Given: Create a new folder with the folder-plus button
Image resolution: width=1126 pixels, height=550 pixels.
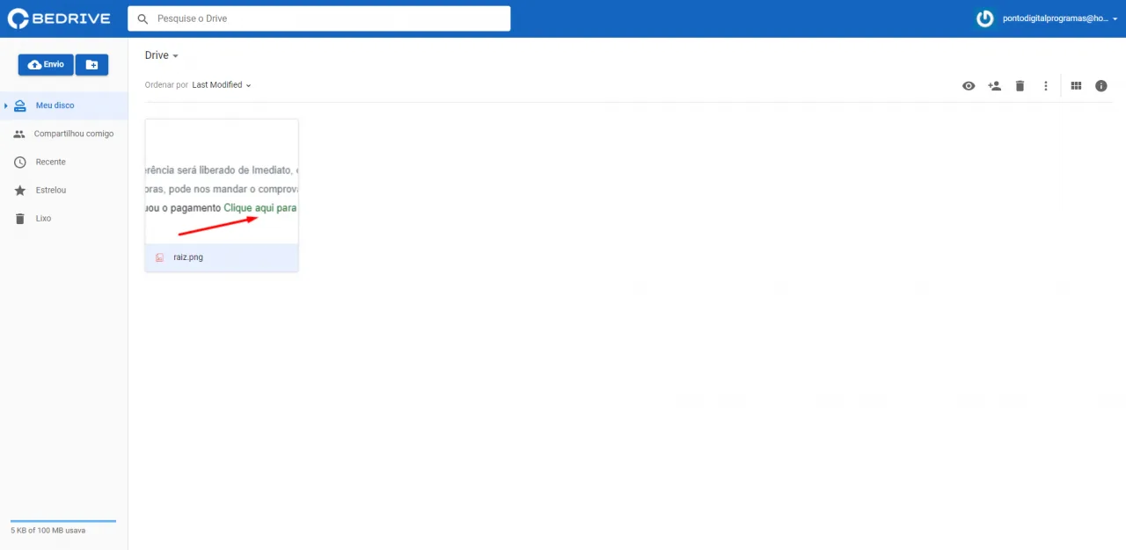Looking at the screenshot, I should click(x=91, y=65).
